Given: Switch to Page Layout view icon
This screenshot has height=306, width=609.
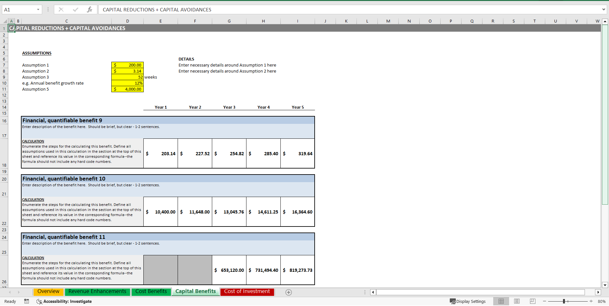Looking at the screenshot, I should (x=517, y=301).
